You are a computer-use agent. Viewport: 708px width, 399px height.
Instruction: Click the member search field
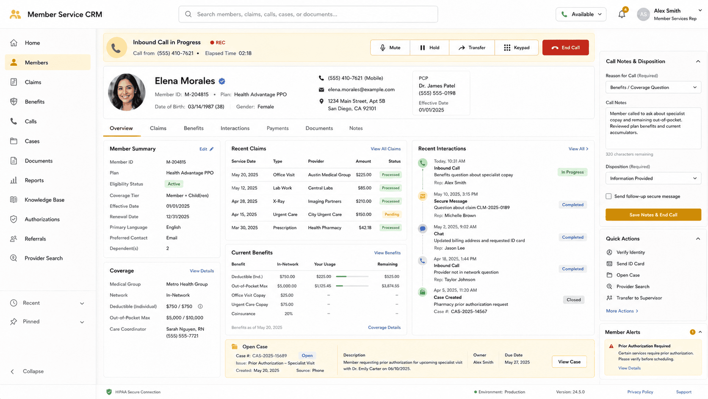pos(308,14)
